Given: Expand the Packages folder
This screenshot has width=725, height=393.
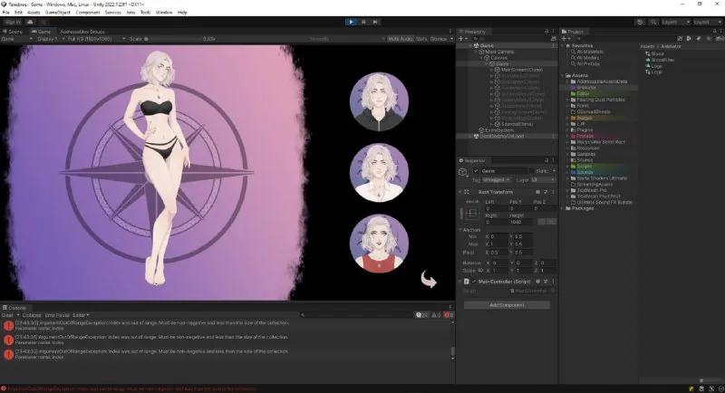Looking at the screenshot, I should (x=563, y=208).
